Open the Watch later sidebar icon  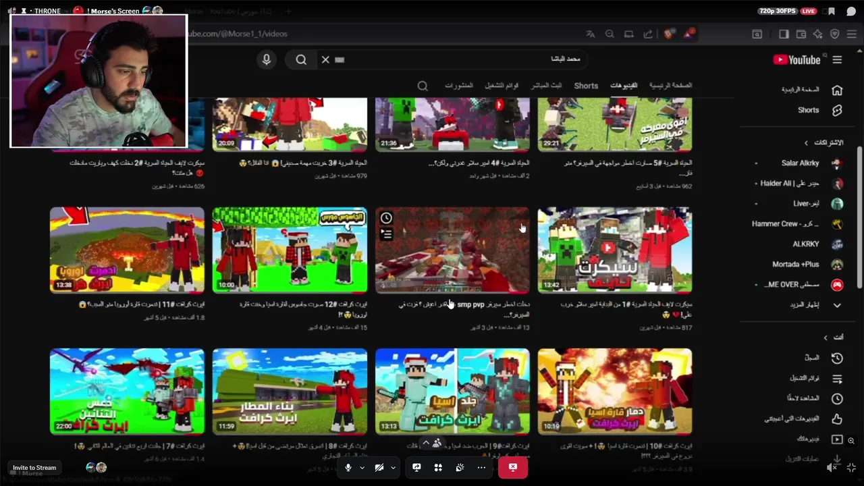coord(837,398)
